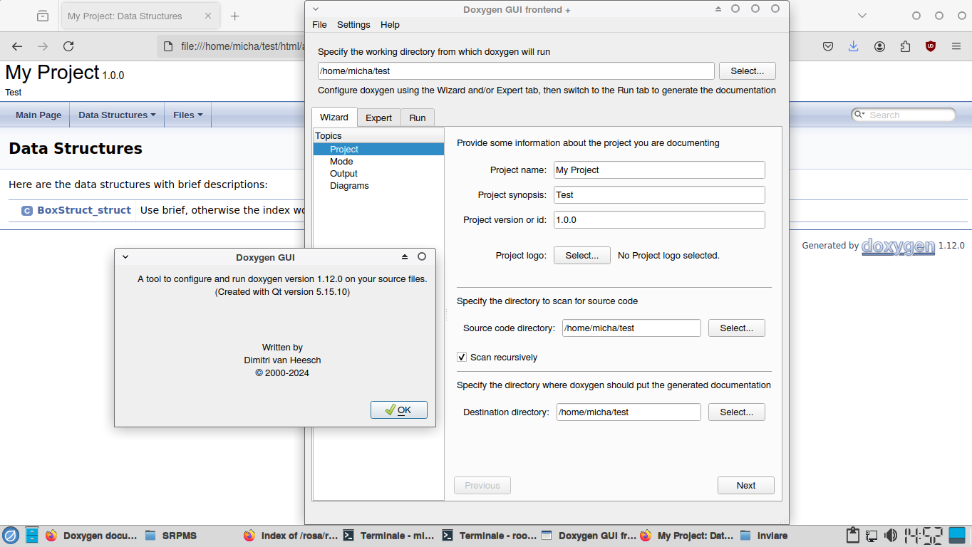Close the My Project: Data Structures tab
The width and height of the screenshot is (972, 547).
click(208, 16)
